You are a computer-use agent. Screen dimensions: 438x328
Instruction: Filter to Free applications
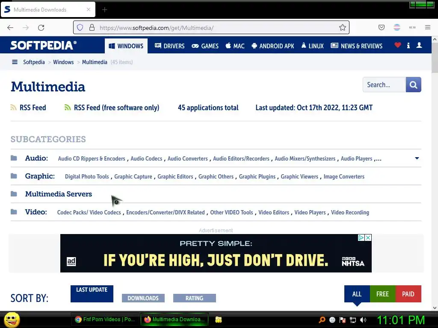[382, 294]
